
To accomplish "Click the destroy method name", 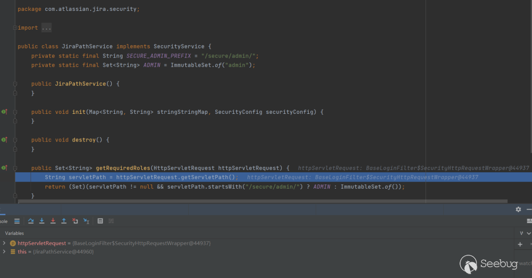I will point(84,140).
